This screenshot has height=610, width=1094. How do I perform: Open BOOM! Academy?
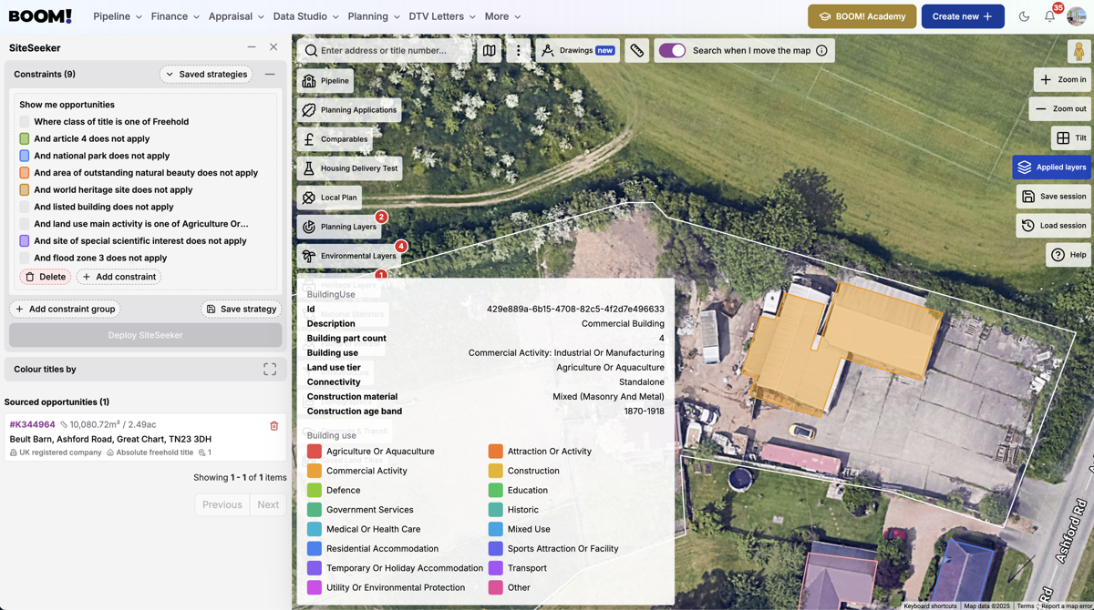click(862, 16)
